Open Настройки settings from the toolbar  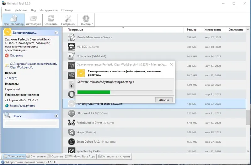[x=68, y=20]
